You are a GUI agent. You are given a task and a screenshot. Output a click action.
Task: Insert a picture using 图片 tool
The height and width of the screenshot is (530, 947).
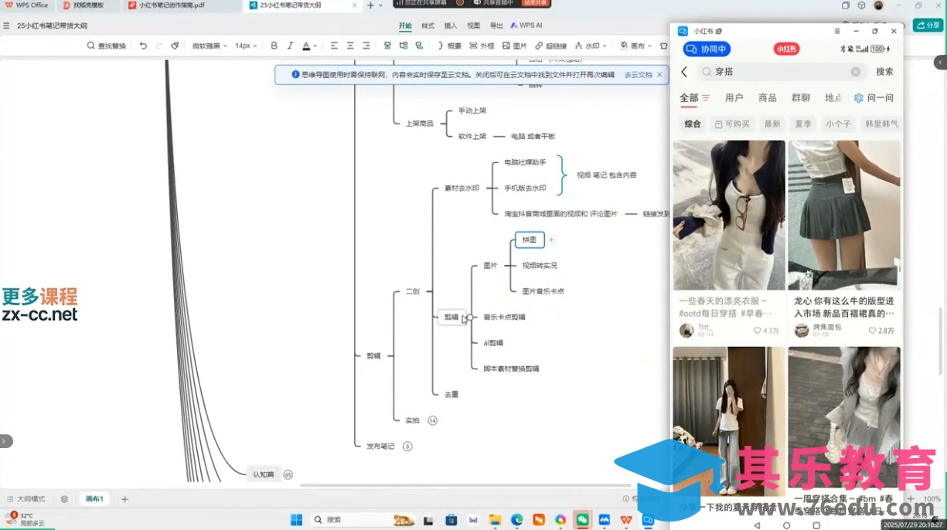[515, 46]
